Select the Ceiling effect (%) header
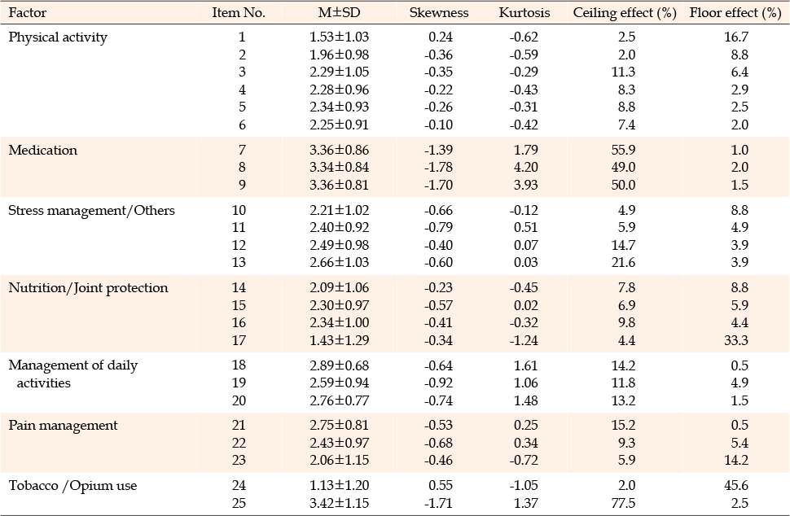This screenshot has width=790, height=516. click(x=625, y=12)
